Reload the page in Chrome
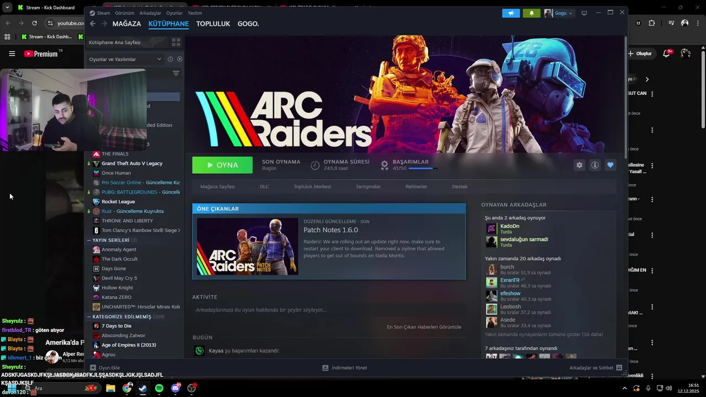The width and height of the screenshot is (706, 397). 34,23
